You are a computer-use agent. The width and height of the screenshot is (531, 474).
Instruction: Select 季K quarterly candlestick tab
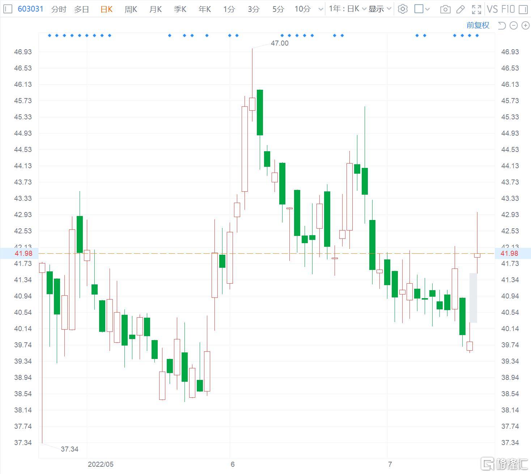pyautogui.click(x=180, y=9)
